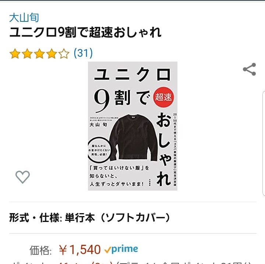
Task: Click author name 大山旬 printed on cover
Action: [x=98, y=125]
